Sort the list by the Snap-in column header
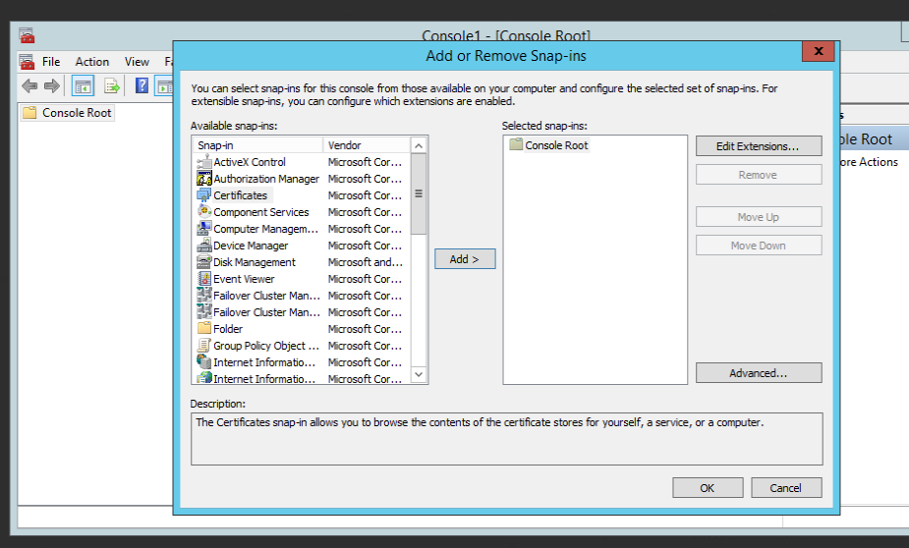This screenshot has width=909, height=548. [256, 145]
